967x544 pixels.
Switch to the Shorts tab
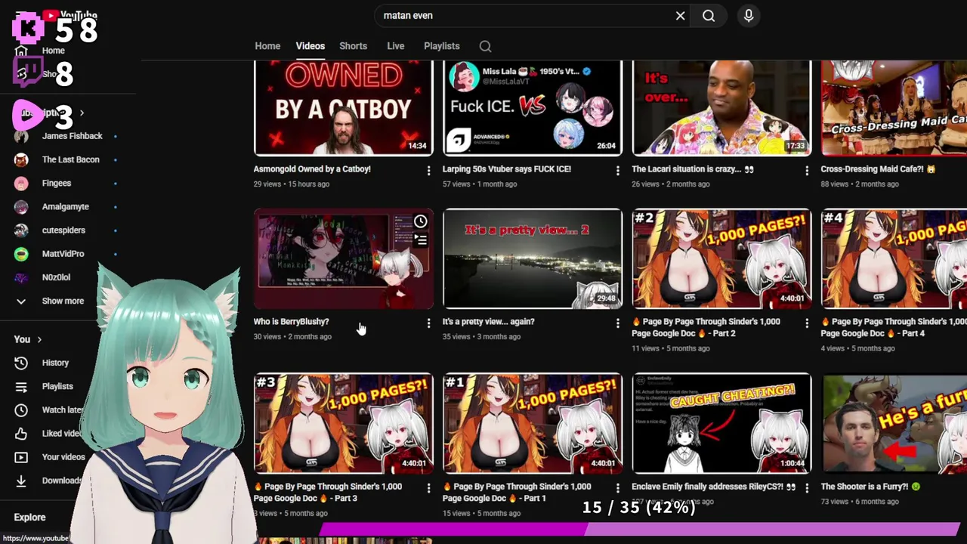coord(353,46)
